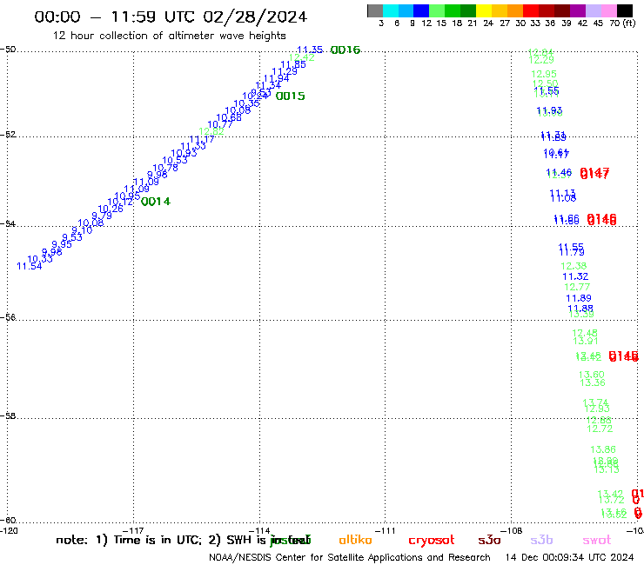Click the green value '13.36'
Viewport: 644px width, 565px height.
[593, 382]
